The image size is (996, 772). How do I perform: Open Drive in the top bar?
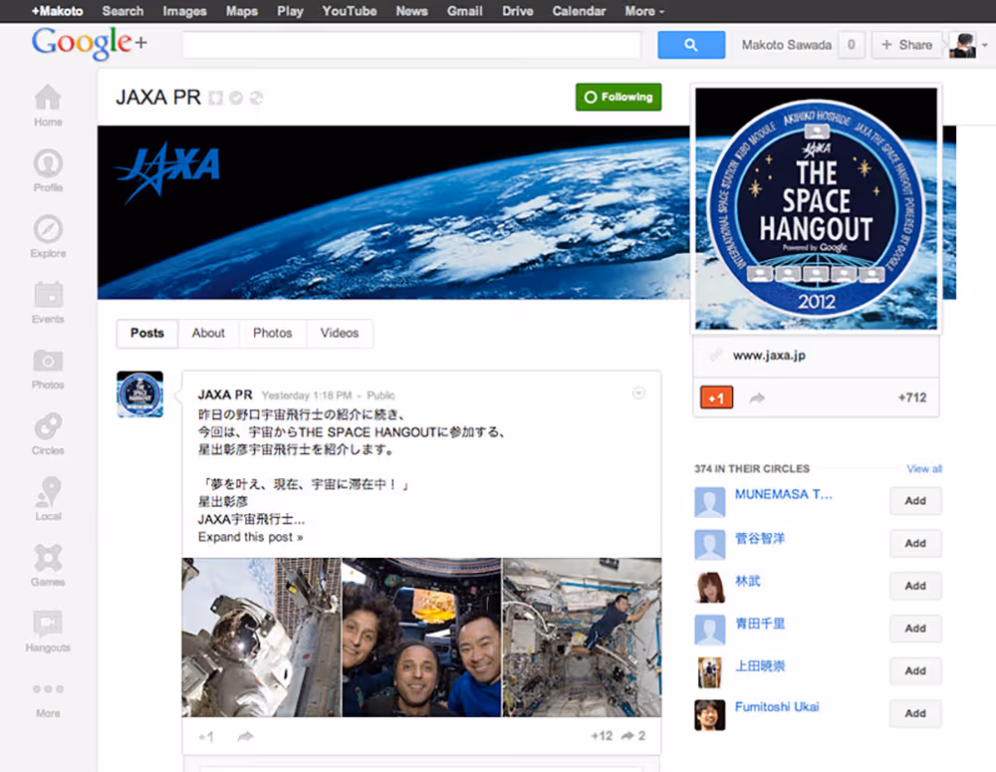click(x=518, y=11)
